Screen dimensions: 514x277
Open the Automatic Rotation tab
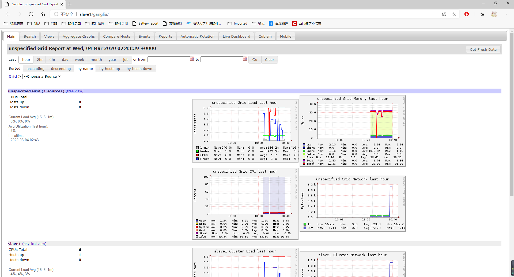197,36
